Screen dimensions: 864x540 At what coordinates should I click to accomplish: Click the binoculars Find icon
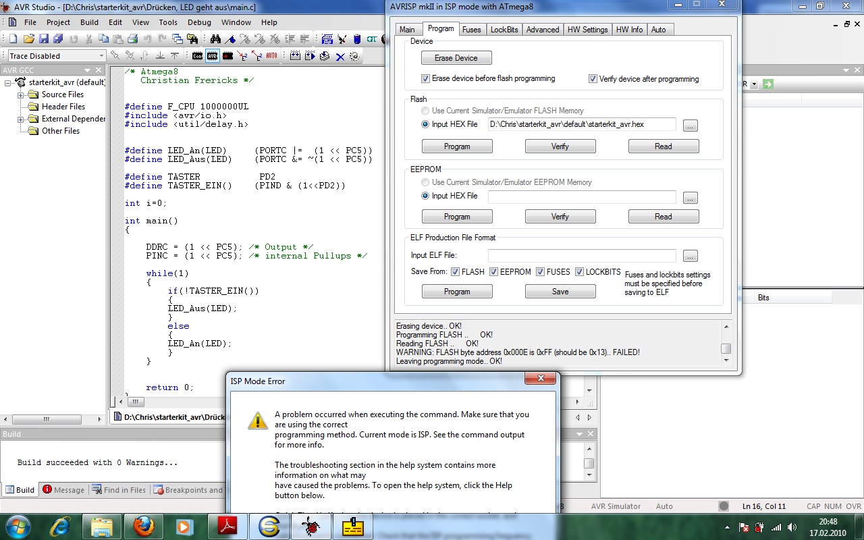215,39
